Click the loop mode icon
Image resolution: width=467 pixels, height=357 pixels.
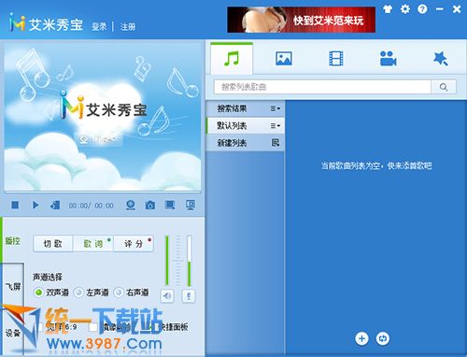click(383, 338)
